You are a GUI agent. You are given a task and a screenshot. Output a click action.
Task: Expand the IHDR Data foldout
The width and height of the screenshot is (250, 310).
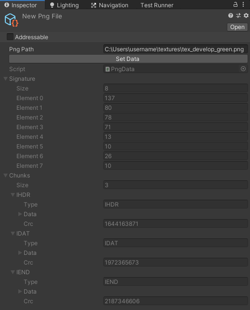click(20, 214)
